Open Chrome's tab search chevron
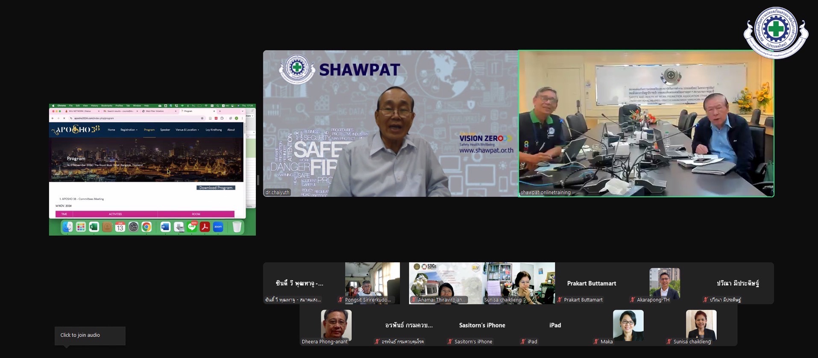Screen dimensions: 818x358 (243, 111)
